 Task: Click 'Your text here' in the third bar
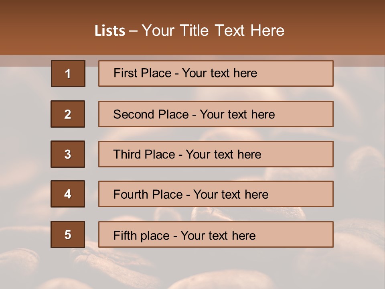223,154
